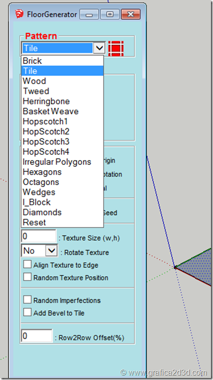Open the Pattern dropdown arrow
213x380 pixels.
99,48
